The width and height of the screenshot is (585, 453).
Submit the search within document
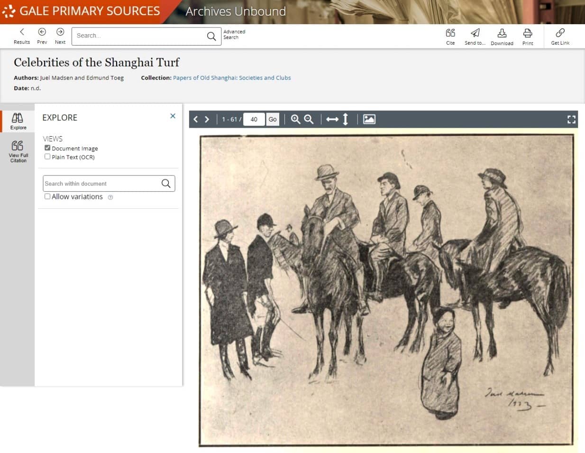pos(166,184)
